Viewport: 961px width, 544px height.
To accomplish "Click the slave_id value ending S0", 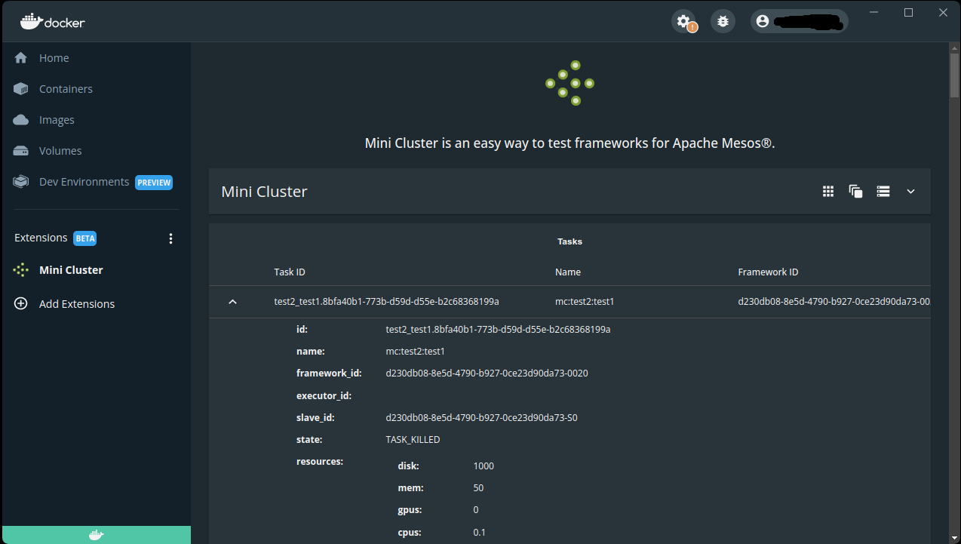I will tap(481, 418).
